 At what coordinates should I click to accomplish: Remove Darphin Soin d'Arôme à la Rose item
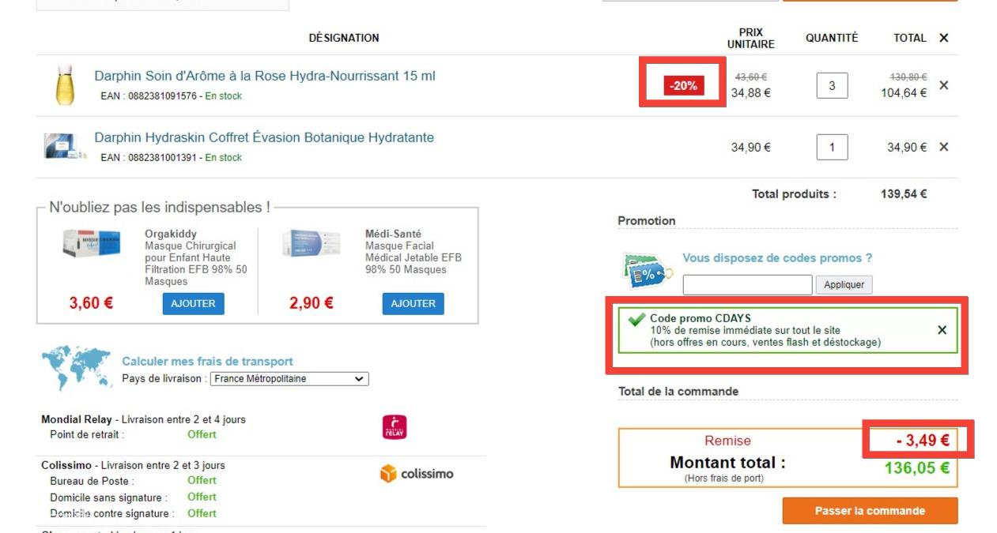coord(943,85)
